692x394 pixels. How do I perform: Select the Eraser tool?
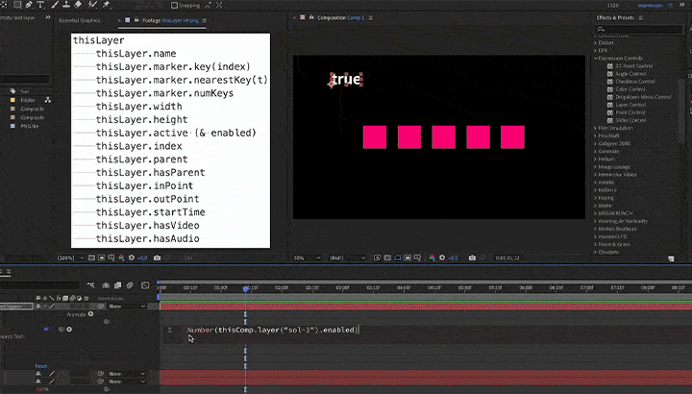(78, 5)
